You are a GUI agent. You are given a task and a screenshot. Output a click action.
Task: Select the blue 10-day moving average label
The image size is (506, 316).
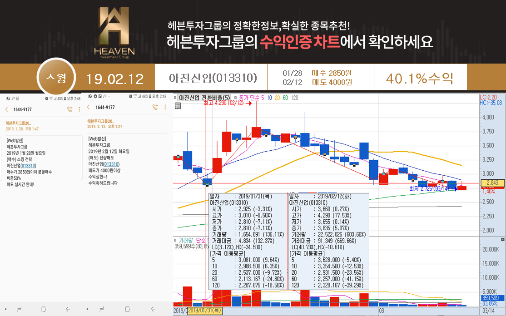[269, 98]
